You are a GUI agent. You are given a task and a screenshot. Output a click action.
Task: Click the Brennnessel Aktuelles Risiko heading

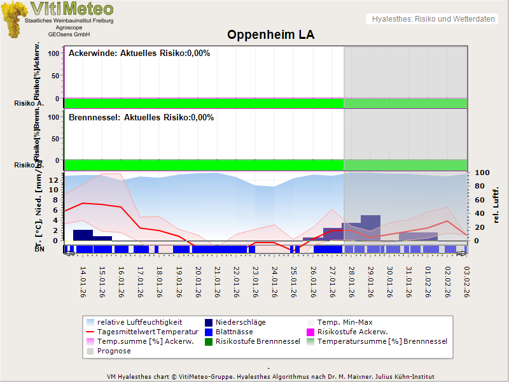141,118
